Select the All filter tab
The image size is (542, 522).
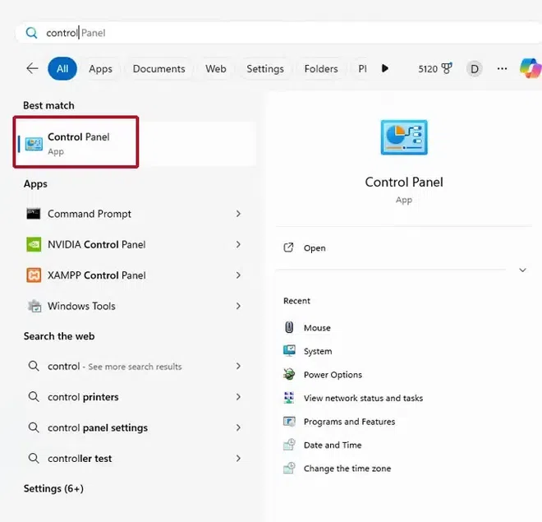62,68
